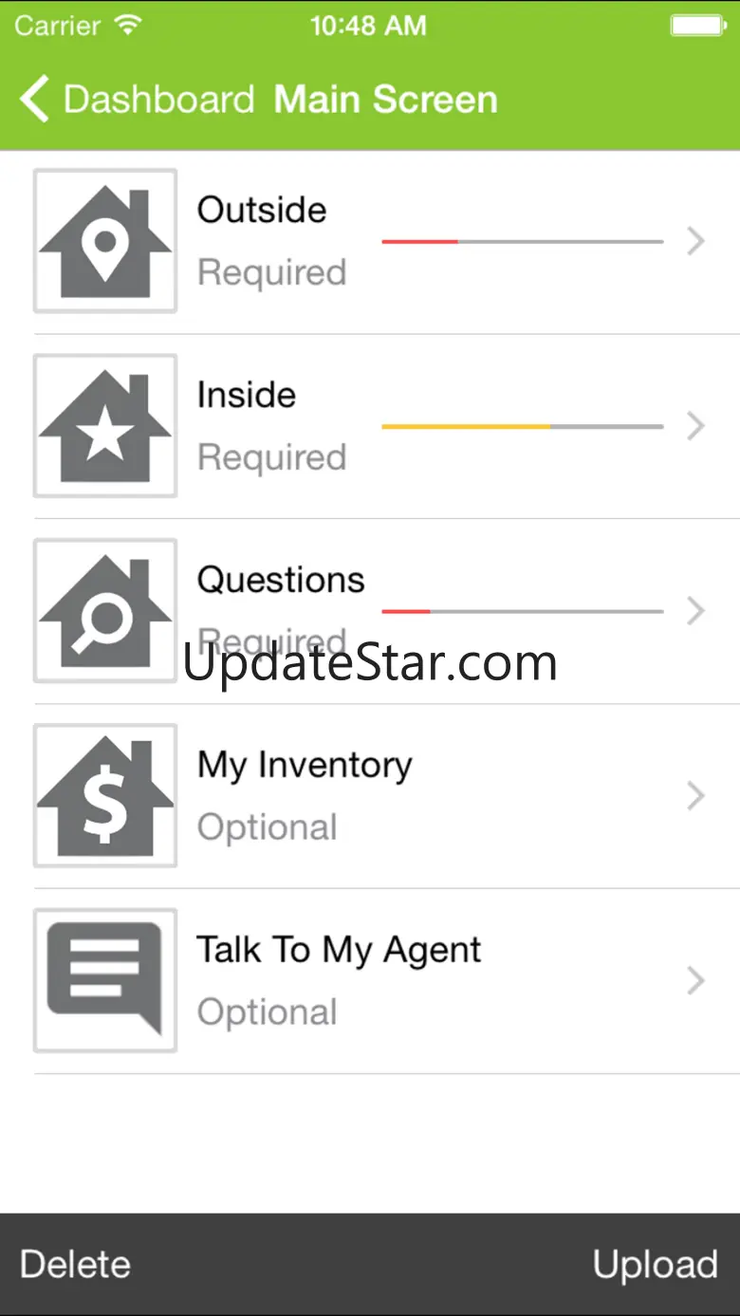Tap the Talk To My Agent chat icon
The width and height of the screenshot is (740, 1316).
pos(105,980)
